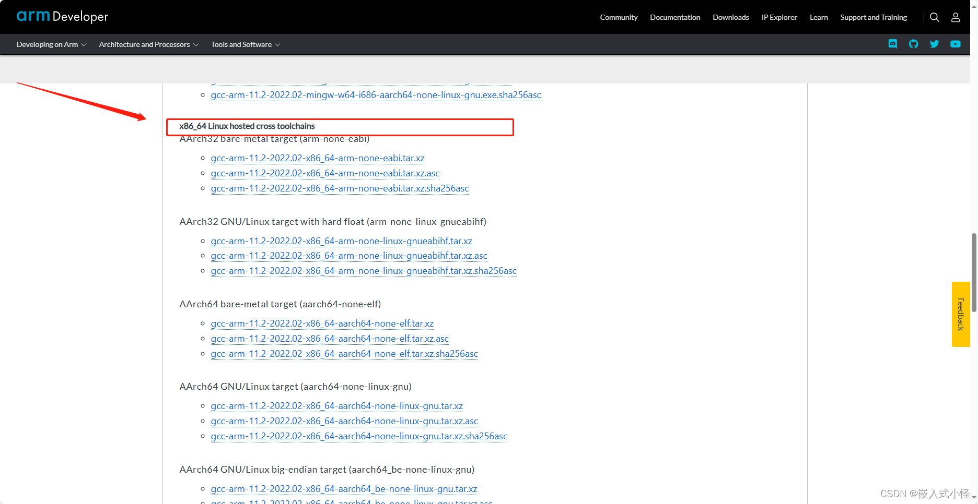Select the x86_64 Linux hosted cross toolchains heading

pos(247,126)
